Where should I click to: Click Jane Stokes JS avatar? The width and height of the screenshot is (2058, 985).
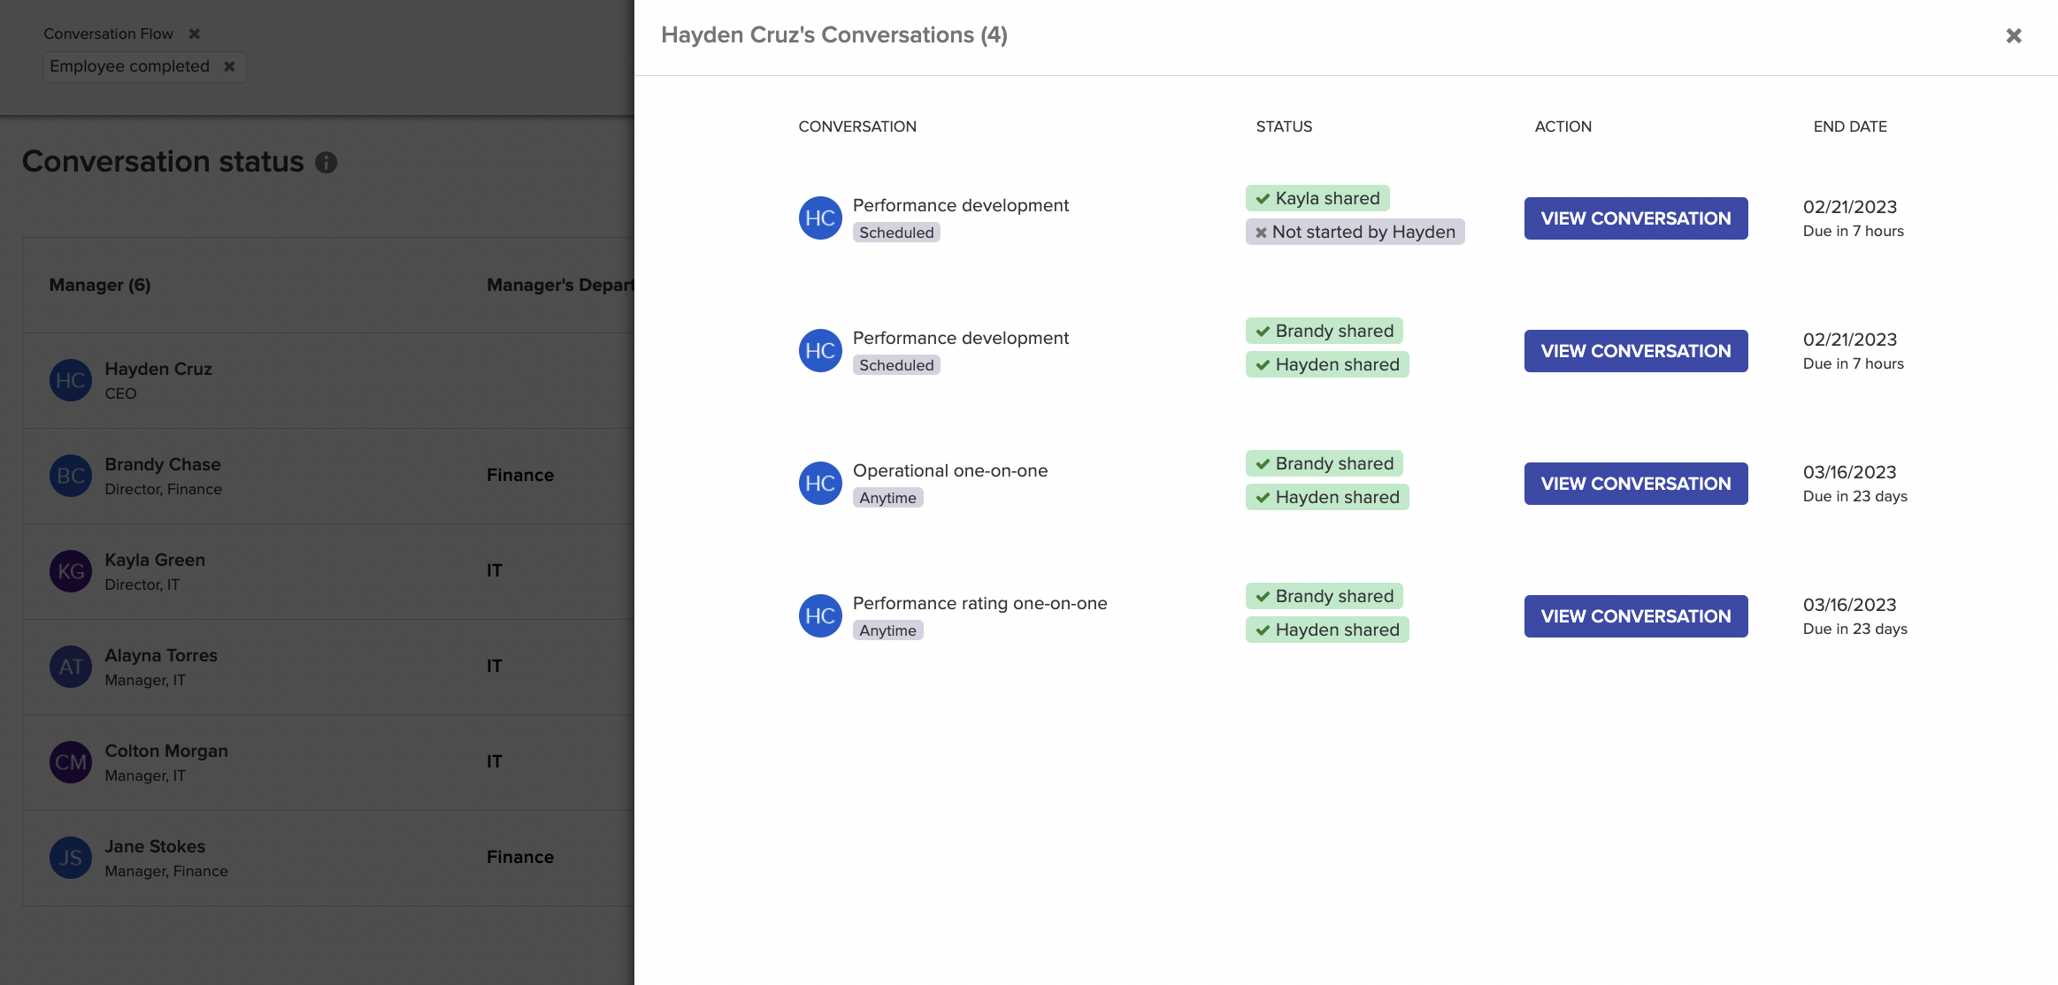[71, 858]
